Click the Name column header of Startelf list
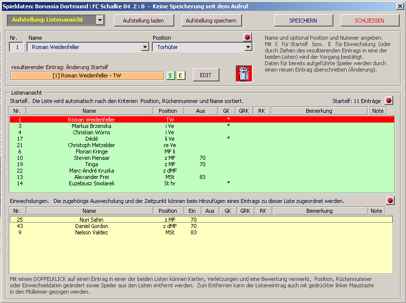 (89, 111)
